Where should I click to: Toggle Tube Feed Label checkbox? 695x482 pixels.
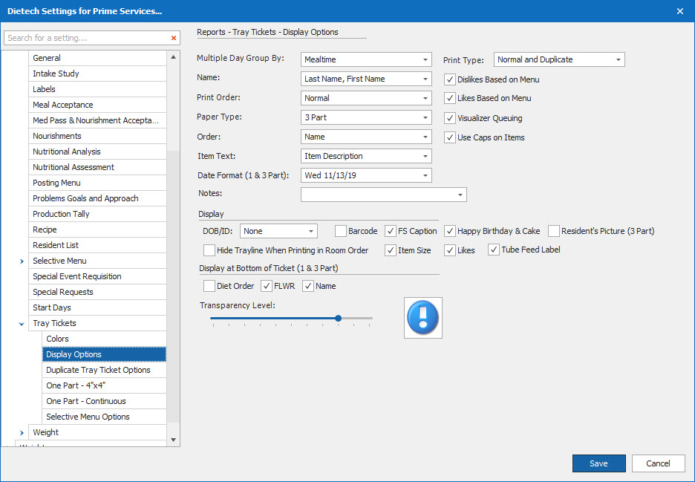[x=494, y=250]
